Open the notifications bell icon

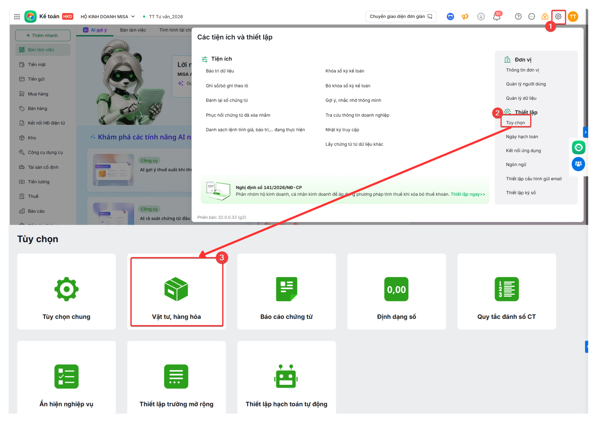[x=497, y=16]
